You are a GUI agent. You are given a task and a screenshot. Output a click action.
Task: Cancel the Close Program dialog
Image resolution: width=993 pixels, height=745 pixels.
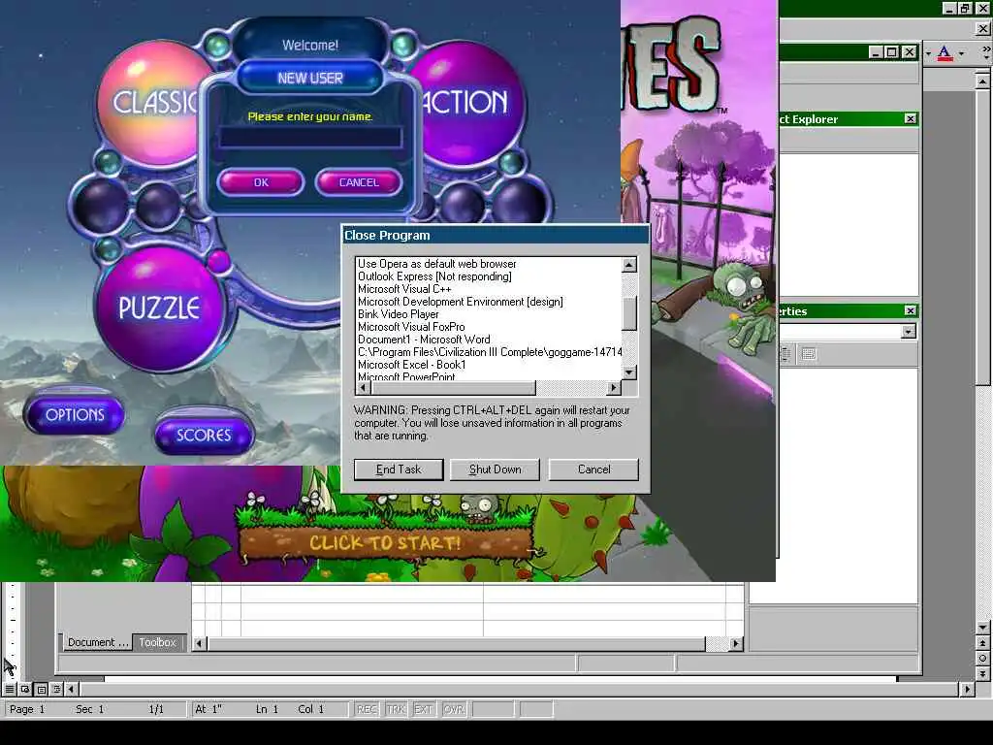pyautogui.click(x=594, y=470)
